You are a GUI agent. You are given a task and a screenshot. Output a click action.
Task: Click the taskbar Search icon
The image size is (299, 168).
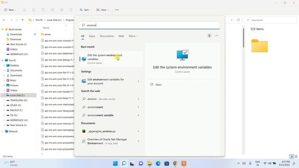124,163
